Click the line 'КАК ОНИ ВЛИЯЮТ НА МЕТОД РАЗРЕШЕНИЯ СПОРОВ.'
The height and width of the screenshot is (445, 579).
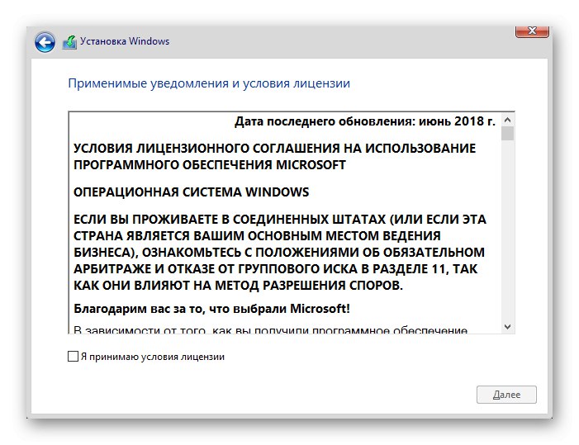[x=238, y=285]
